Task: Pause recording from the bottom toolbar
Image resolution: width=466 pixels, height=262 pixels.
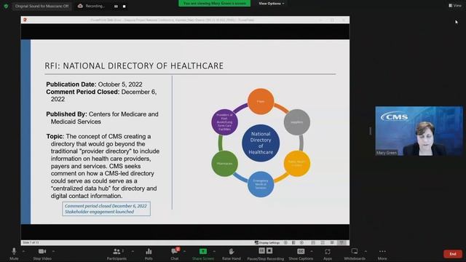Action: (261, 250)
